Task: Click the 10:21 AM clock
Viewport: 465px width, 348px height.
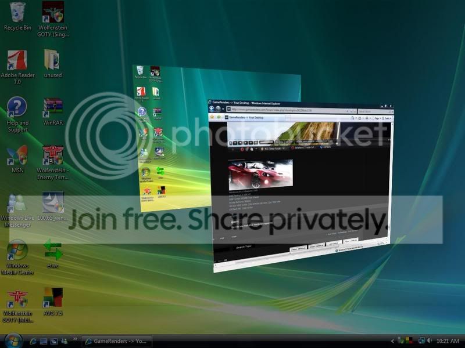Action: pos(448,341)
